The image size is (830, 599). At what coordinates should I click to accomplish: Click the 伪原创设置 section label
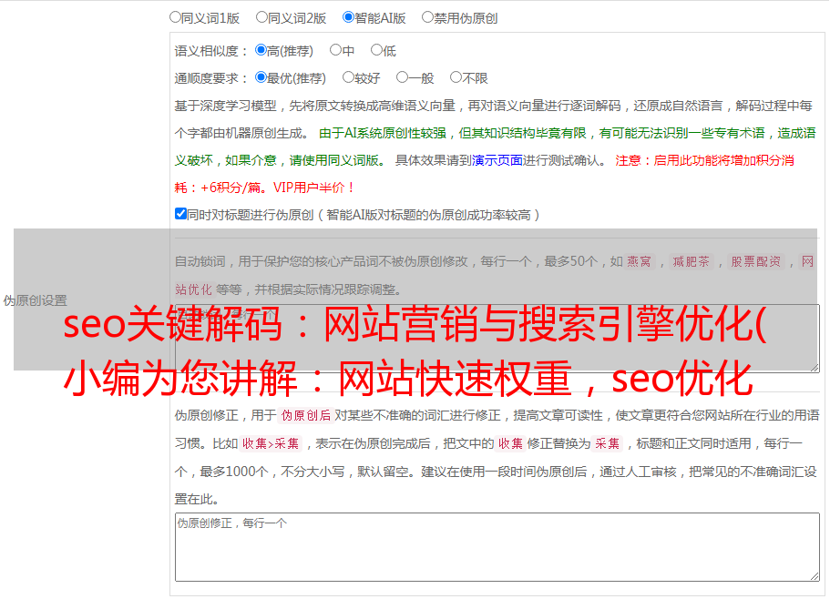click(x=35, y=300)
